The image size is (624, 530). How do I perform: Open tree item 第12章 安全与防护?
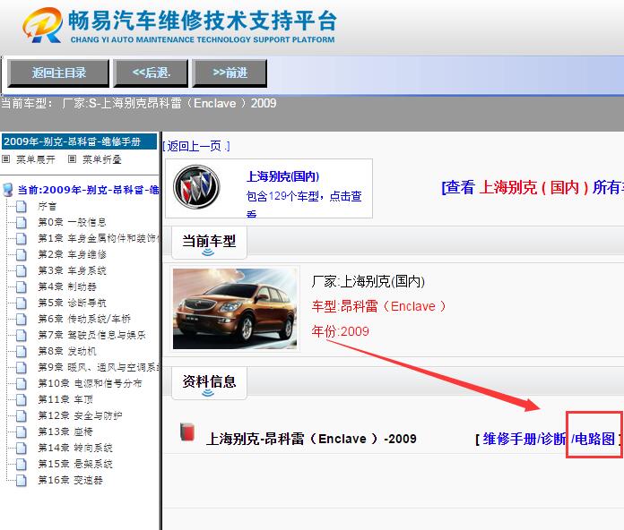(x=80, y=415)
